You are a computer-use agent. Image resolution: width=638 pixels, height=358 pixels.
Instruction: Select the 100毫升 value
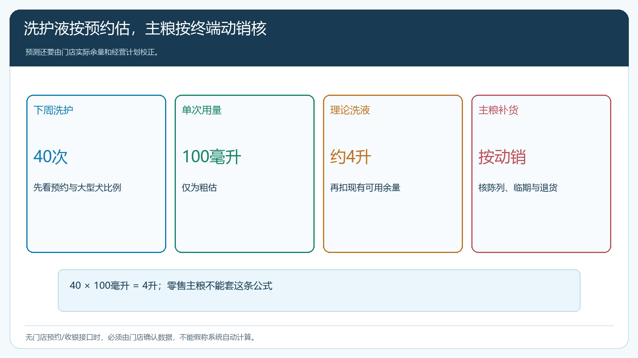tap(212, 157)
